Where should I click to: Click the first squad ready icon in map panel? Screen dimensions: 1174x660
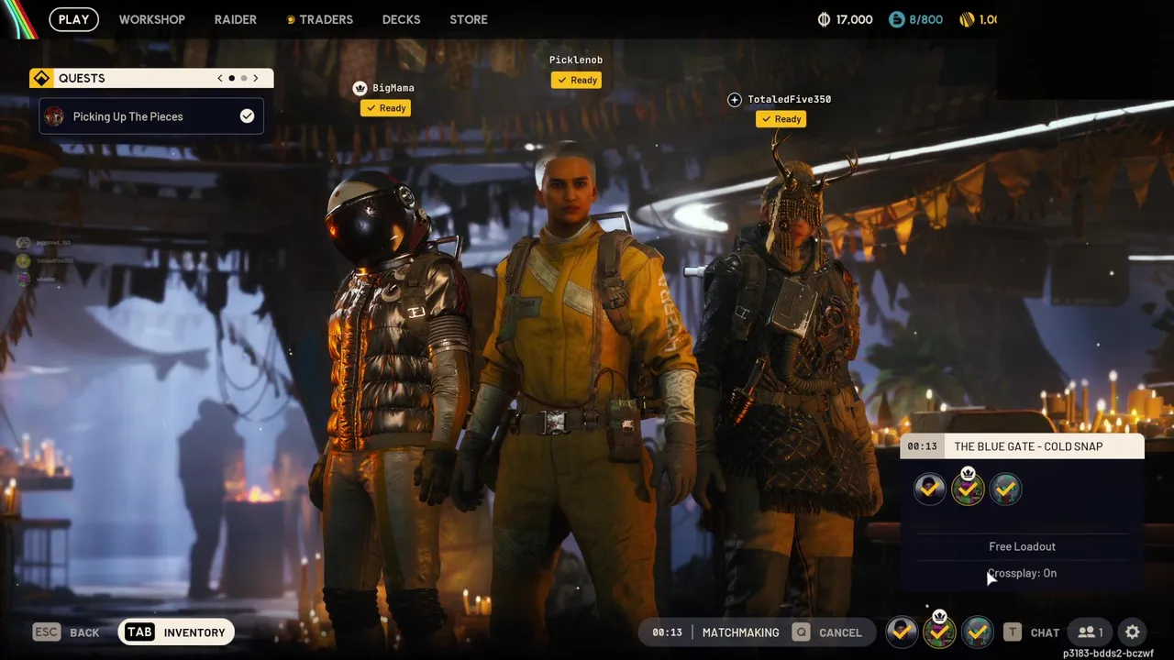coord(930,489)
